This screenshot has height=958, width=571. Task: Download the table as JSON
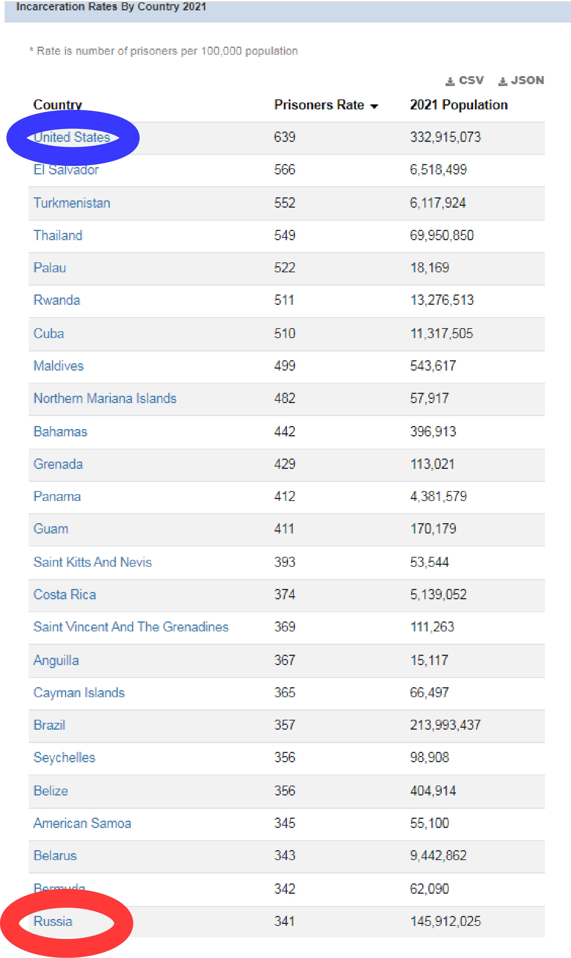(521, 80)
